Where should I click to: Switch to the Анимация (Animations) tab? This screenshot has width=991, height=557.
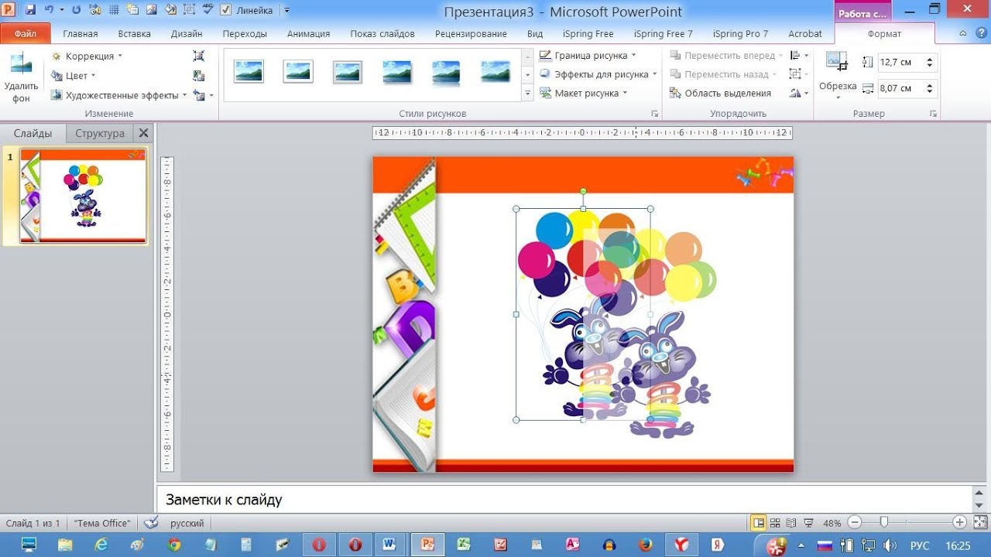click(x=308, y=33)
